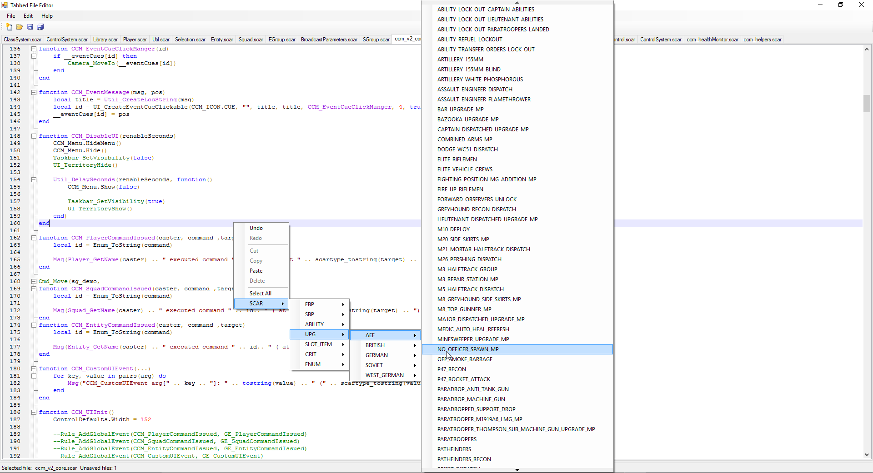Click the Tabbed File Editor app icon

5,5
